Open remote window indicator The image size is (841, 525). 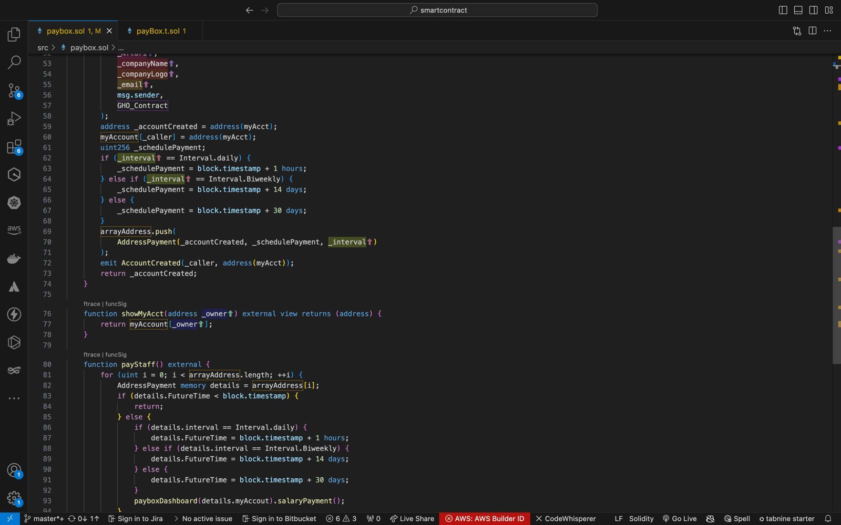click(10, 519)
